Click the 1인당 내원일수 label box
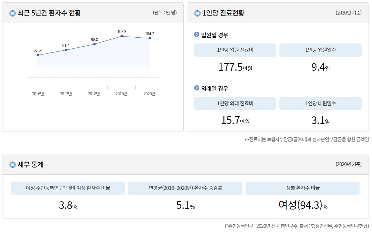Screen dimensions: 372x233 321,103
